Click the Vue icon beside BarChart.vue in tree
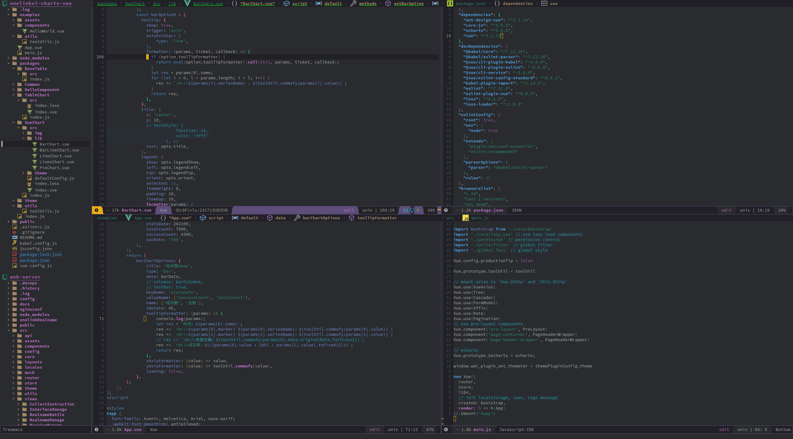Image resolution: width=793 pixels, height=439 pixels. (x=35, y=144)
